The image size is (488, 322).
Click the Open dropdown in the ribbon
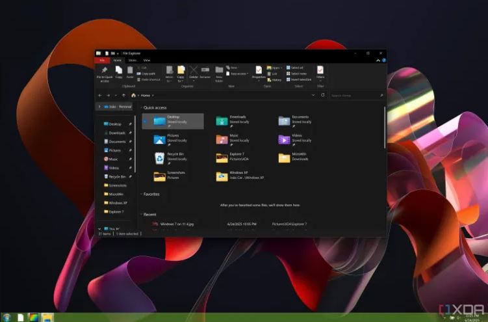(274, 68)
